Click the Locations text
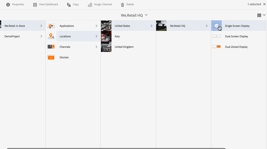 [65, 36]
